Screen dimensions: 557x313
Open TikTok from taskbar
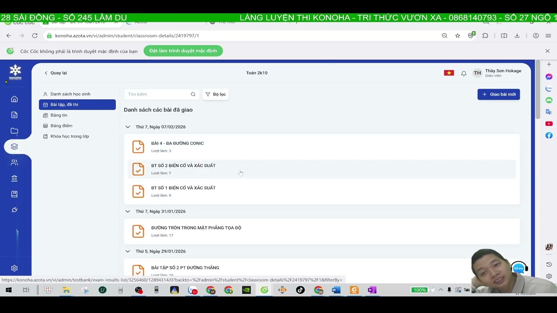[x=300, y=290]
